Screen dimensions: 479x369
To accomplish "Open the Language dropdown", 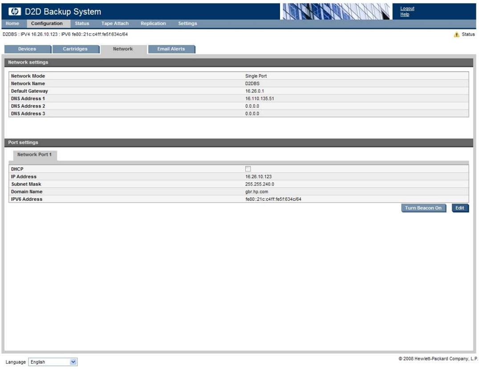I will tap(53, 362).
